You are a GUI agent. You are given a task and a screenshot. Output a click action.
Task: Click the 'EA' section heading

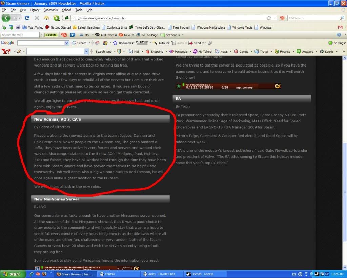tap(178, 99)
